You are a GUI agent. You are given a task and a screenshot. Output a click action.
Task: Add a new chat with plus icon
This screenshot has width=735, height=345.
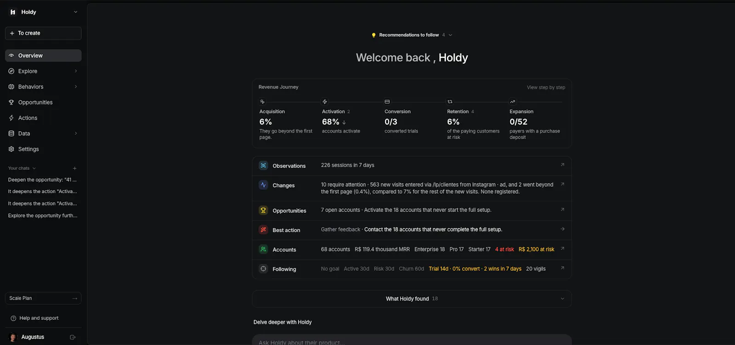click(75, 168)
